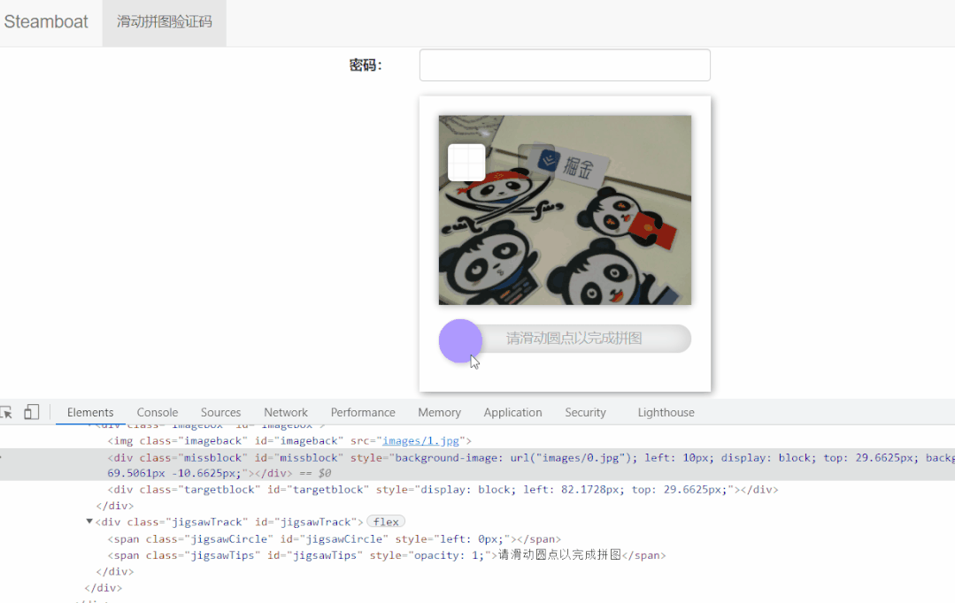Open the Elements tab in DevTools
The height and width of the screenshot is (603, 955).
(90, 413)
